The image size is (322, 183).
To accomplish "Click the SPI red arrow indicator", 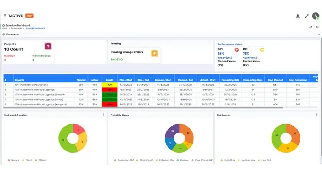I will 237,50.
